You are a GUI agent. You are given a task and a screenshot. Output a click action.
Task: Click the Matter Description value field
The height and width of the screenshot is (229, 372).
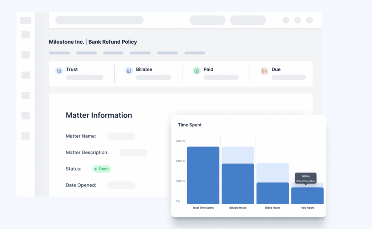134,153
